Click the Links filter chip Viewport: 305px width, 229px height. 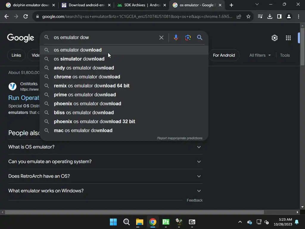[16, 55]
